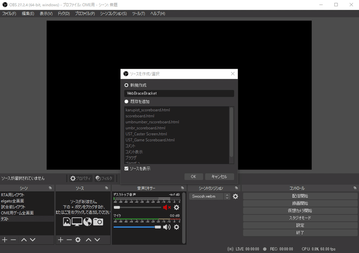Image resolution: width=359 pixels, height=253 pixels.
Task: Exit OBS with 終了 button
Action: point(300,233)
